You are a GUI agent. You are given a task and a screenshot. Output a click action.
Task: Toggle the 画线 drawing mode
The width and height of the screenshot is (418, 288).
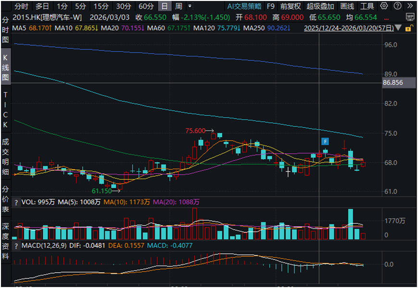[347, 6]
